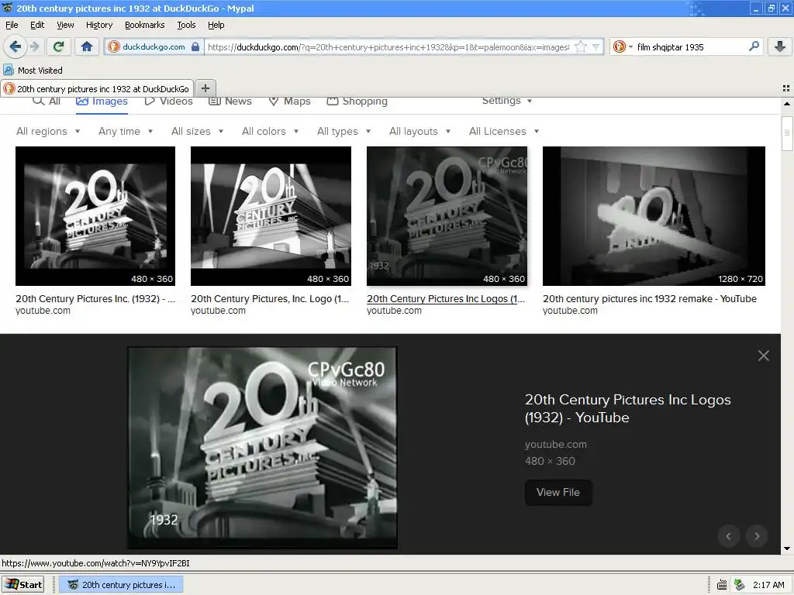This screenshot has width=794, height=595.
Task: Open the Bookmarks menu
Action: click(144, 25)
